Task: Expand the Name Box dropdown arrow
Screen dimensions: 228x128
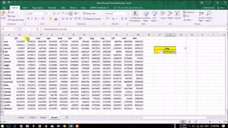Action: tap(15, 29)
